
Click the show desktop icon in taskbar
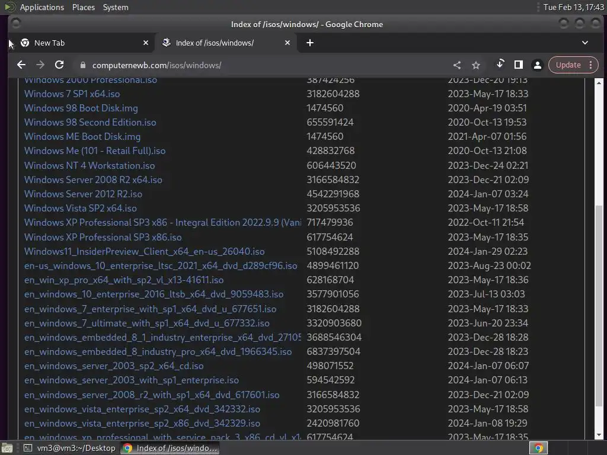click(x=7, y=448)
